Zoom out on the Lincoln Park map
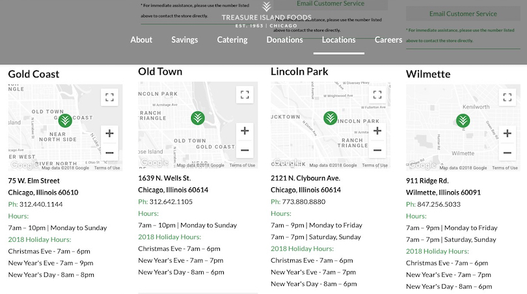 377,150
